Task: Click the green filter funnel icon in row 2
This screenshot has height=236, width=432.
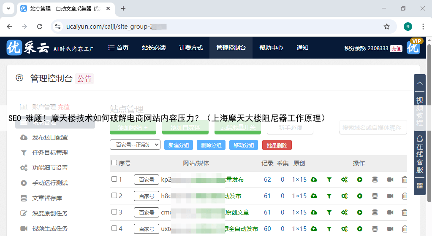Action: point(329,196)
